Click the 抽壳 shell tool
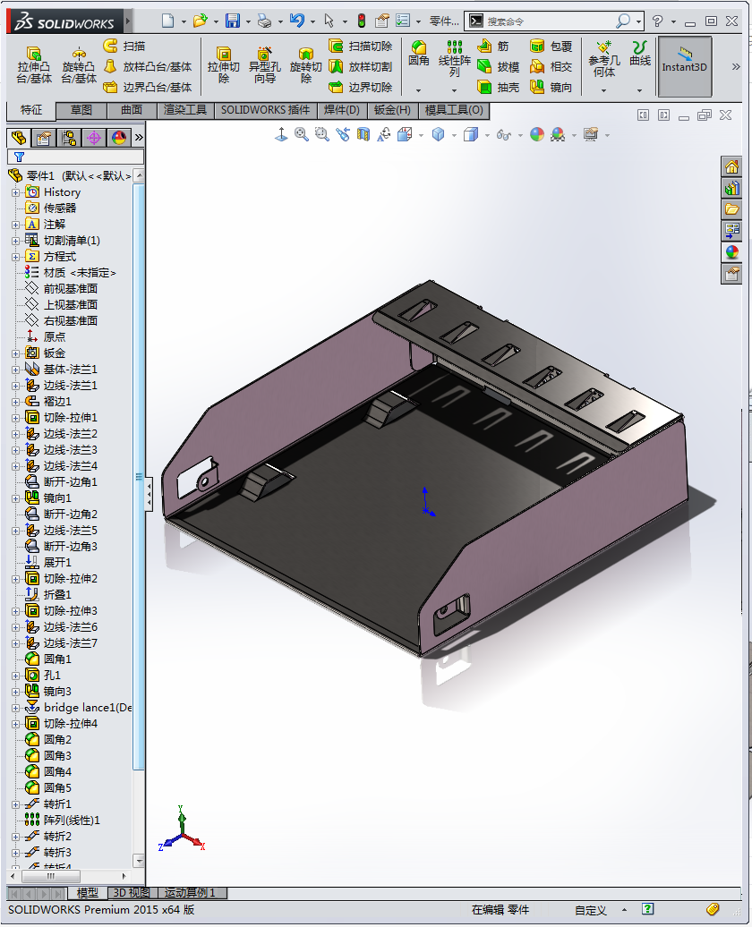 point(498,88)
